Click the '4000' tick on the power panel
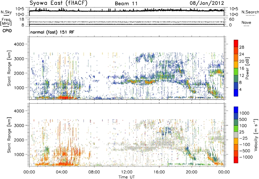 pyautogui.click(x=19, y=44)
